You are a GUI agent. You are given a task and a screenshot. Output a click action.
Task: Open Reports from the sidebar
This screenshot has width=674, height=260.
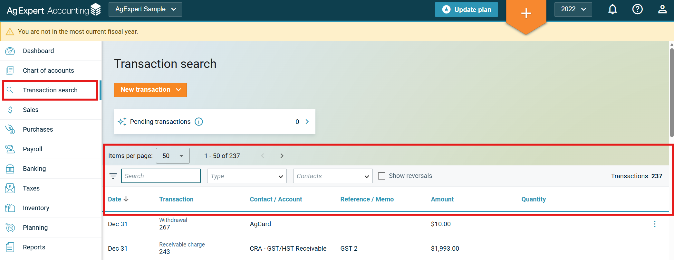coord(51,247)
